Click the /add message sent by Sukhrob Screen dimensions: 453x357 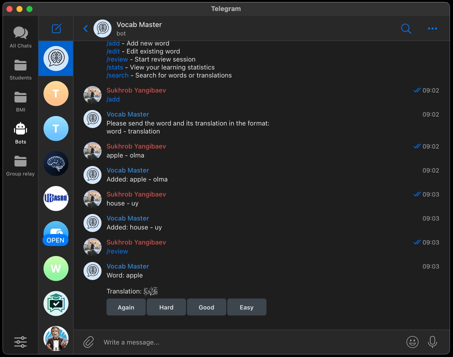(113, 99)
